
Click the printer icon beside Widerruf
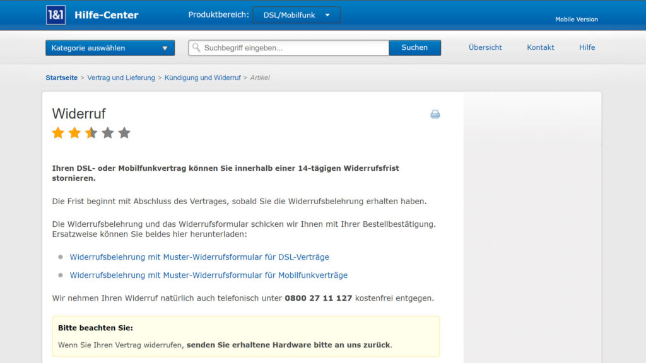point(435,114)
